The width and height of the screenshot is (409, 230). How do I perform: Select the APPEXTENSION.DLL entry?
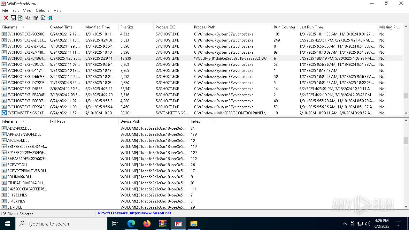(24, 134)
